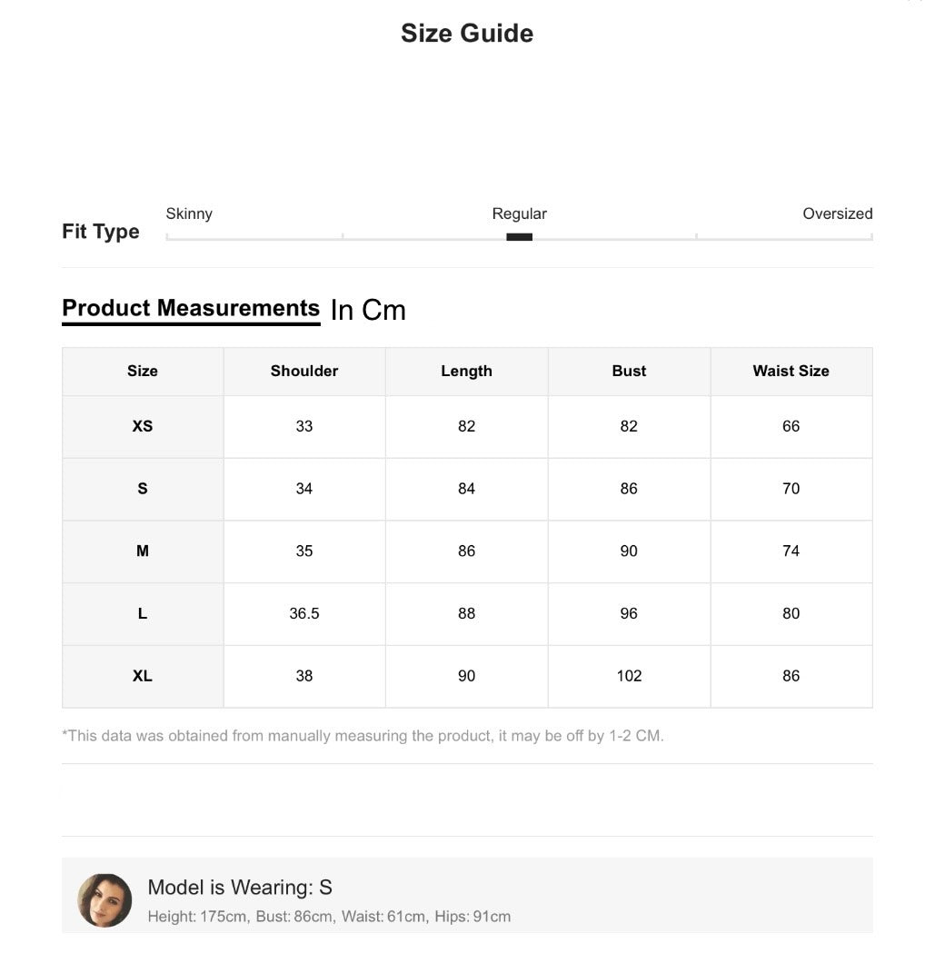Click the Oversized fit label
The height and width of the screenshot is (973, 935).
[838, 213]
